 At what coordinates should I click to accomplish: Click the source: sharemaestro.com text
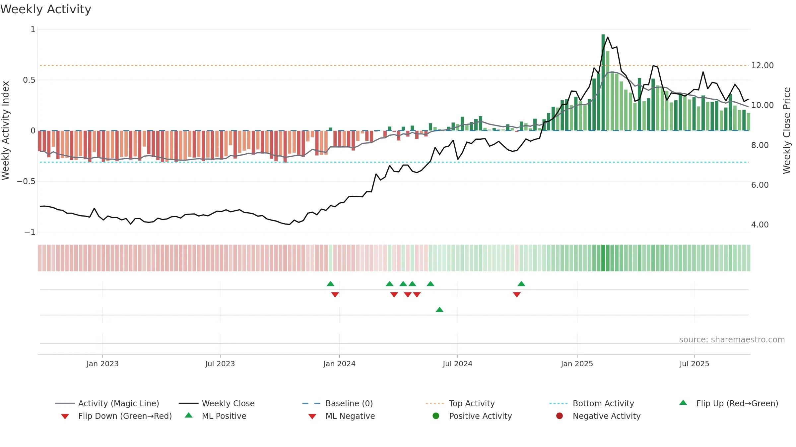point(732,340)
